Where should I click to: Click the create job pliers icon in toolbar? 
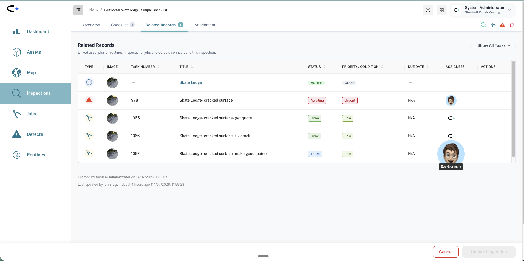click(x=493, y=25)
